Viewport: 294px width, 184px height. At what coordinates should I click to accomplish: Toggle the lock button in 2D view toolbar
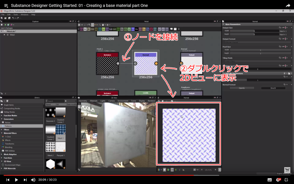click(x=220, y=170)
